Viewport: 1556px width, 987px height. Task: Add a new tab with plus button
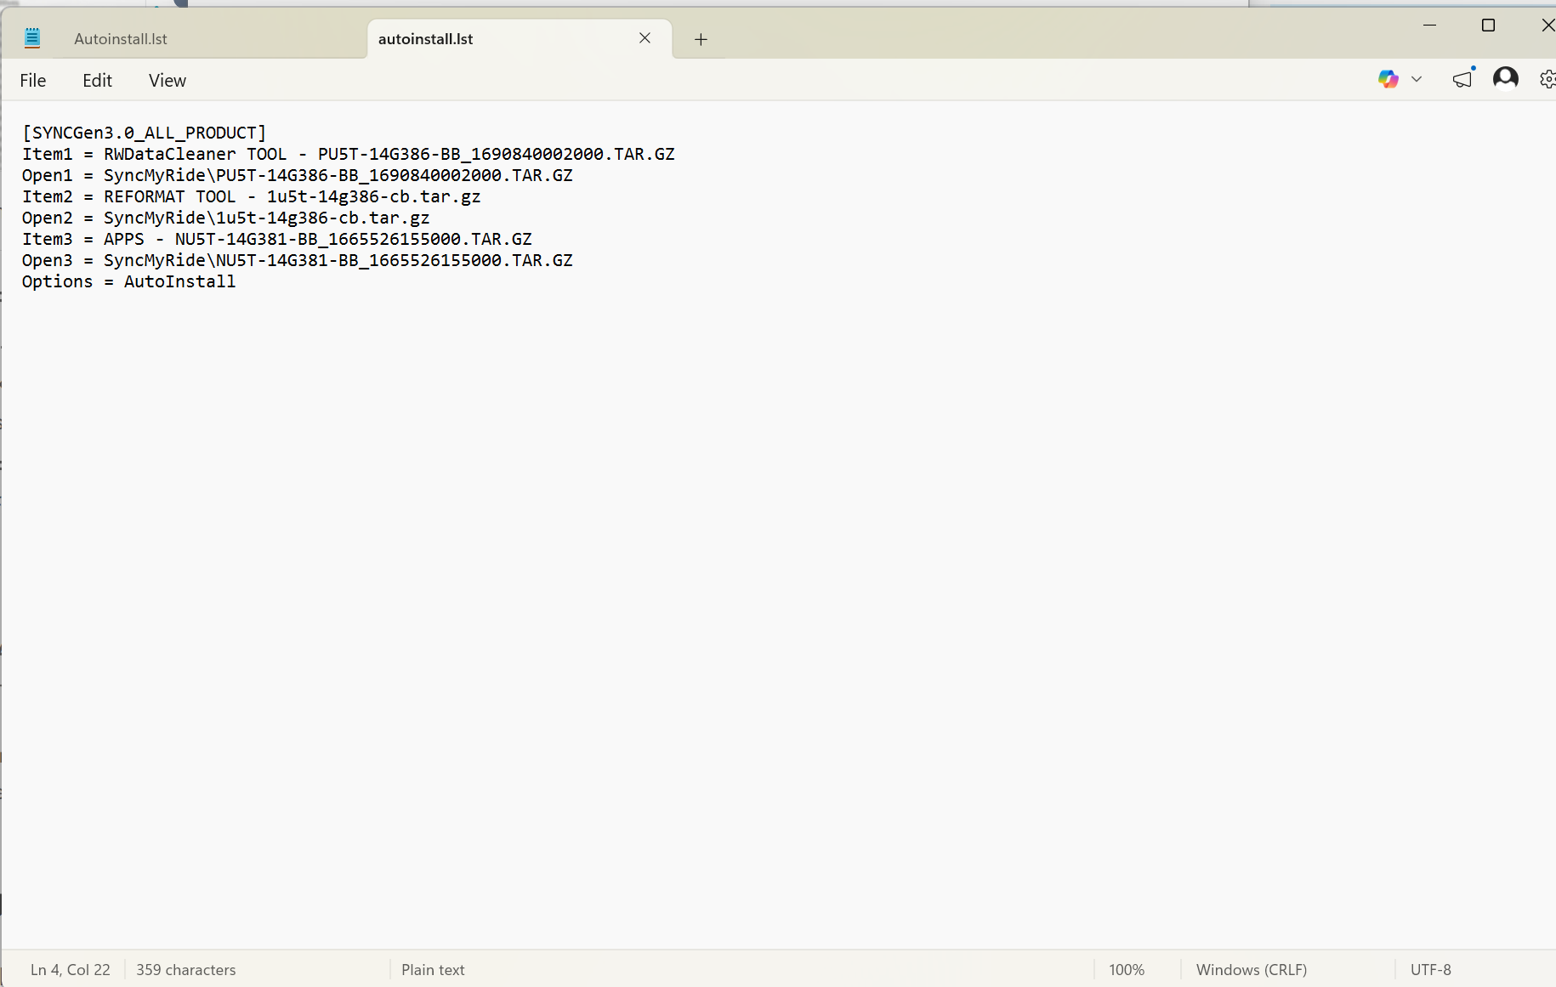pyautogui.click(x=701, y=39)
